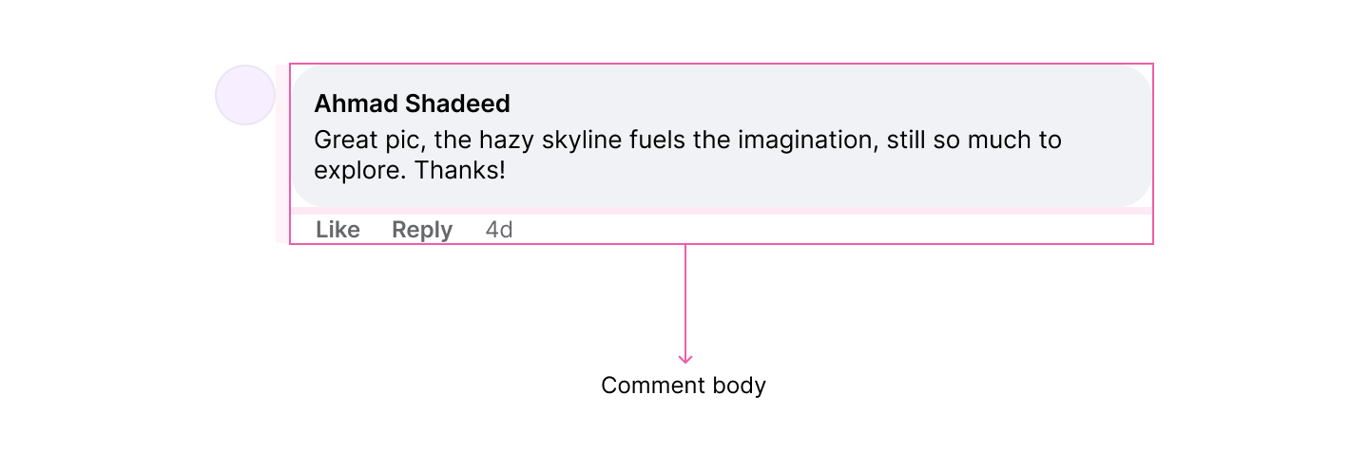Screen dimensions: 1369x452
Task: Click the first line of comment text
Action: [x=686, y=141]
